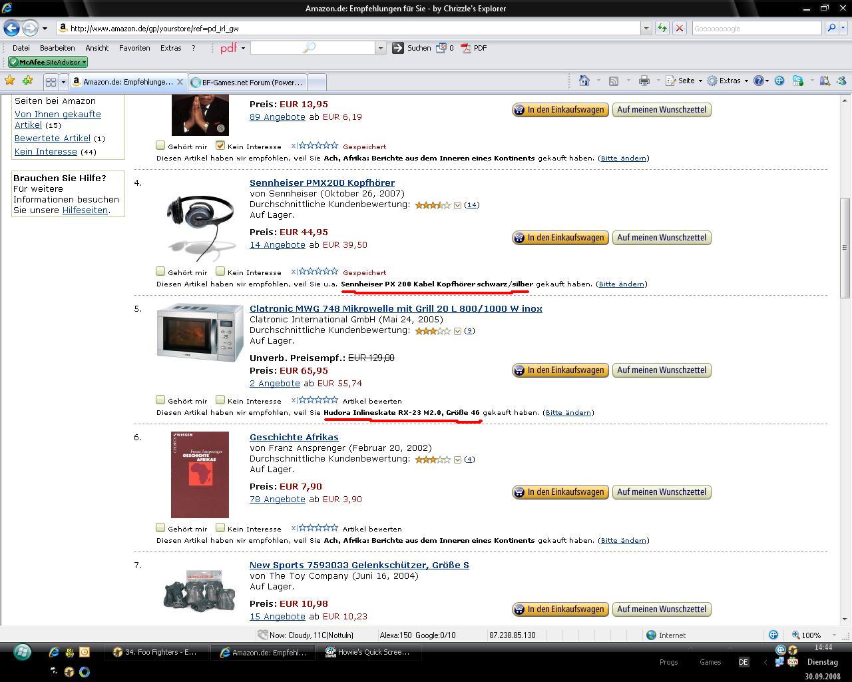The width and height of the screenshot is (852, 682).
Task: Click the Home icon in command bar
Action: (584, 81)
